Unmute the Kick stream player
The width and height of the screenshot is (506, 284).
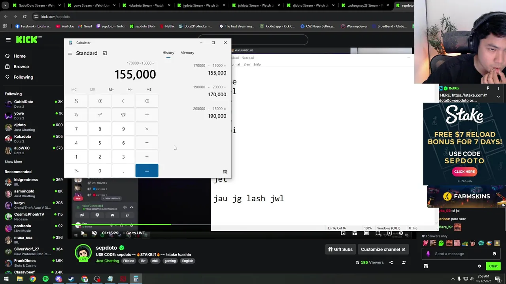pos(94,233)
